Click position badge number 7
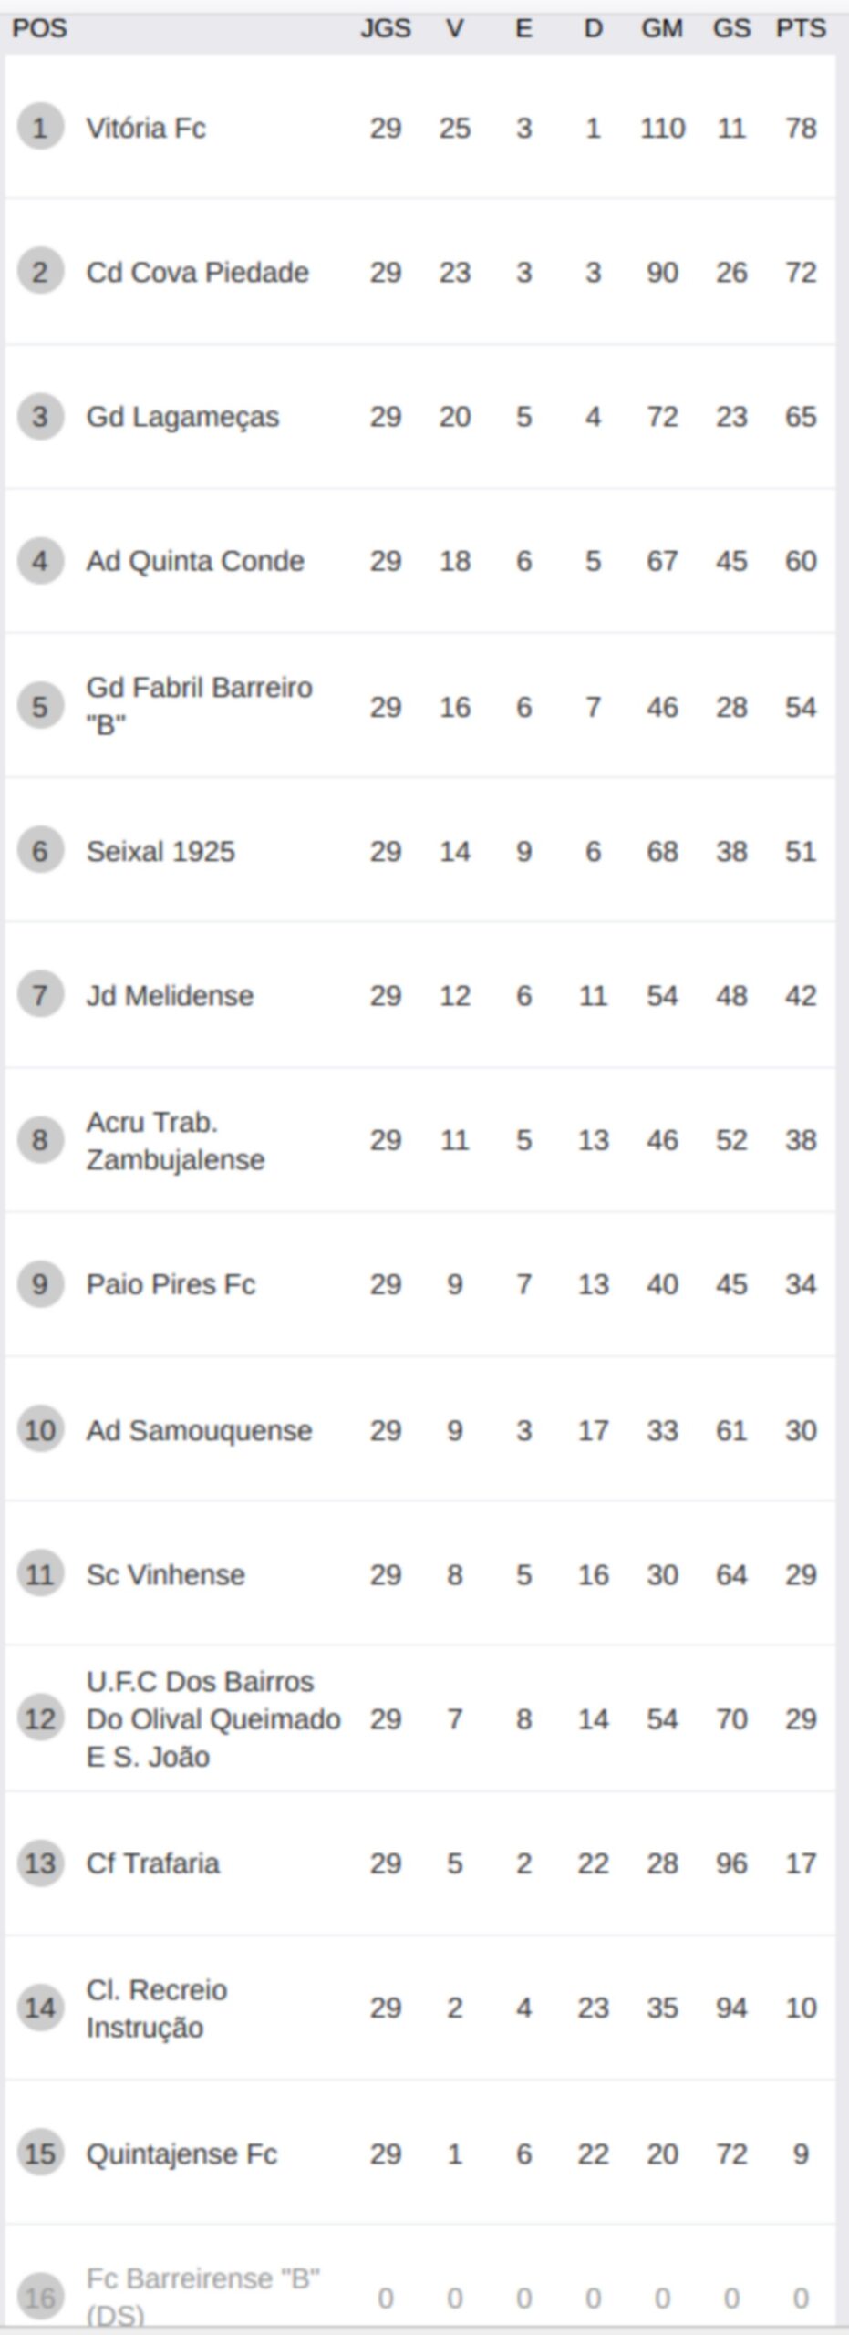The image size is (849, 2335). click(x=40, y=994)
